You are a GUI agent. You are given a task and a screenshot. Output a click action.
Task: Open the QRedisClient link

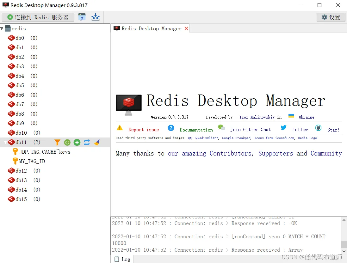coord(207,138)
